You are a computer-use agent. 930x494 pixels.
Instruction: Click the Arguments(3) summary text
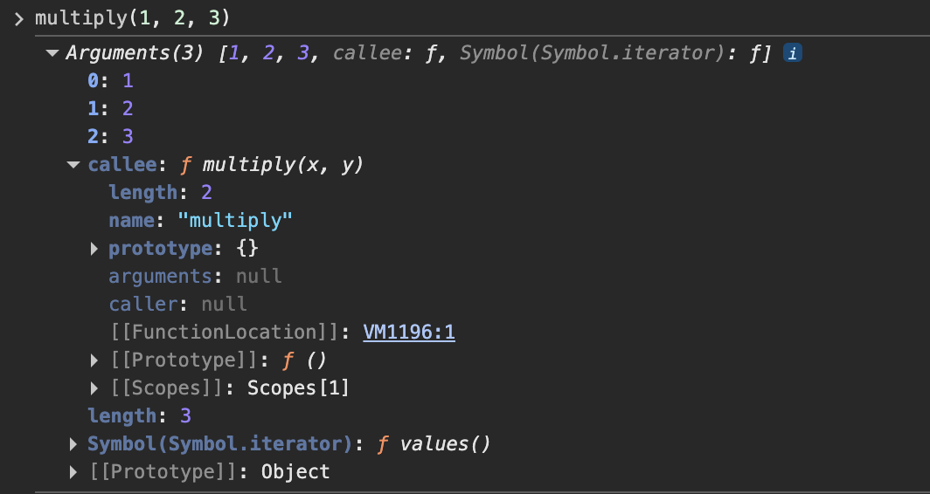(418, 53)
